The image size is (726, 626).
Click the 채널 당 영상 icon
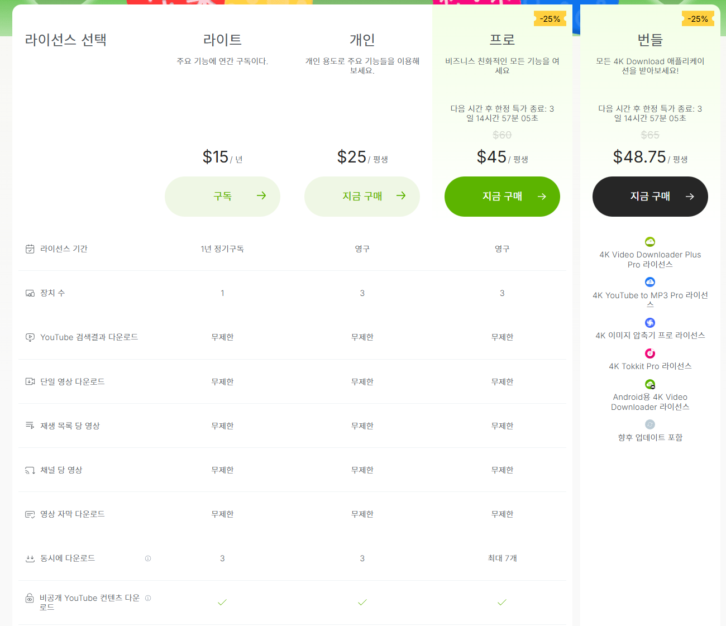pos(30,470)
